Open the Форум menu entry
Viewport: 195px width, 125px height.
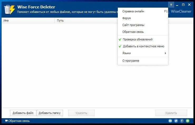coord(143,18)
